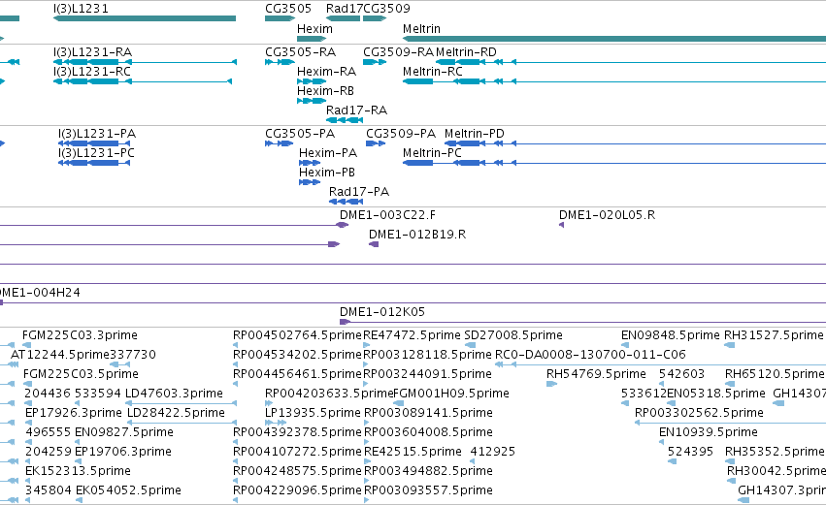Image resolution: width=826 pixels, height=505 pixels.
Task: Click the CG3509-RA transcript label
Action: pos(398,52)
